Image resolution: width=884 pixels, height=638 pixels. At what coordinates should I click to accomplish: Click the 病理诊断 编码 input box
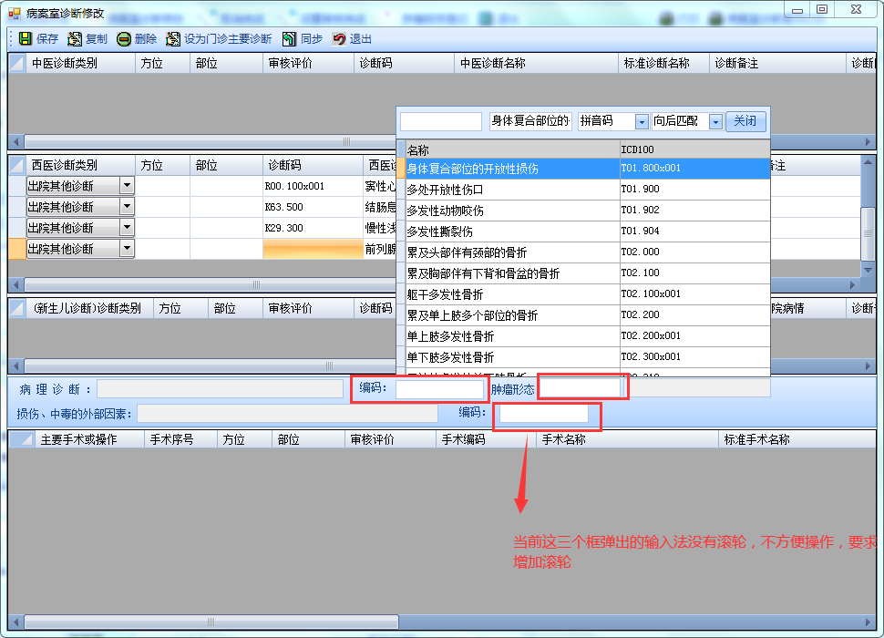(x=439, y=389)
